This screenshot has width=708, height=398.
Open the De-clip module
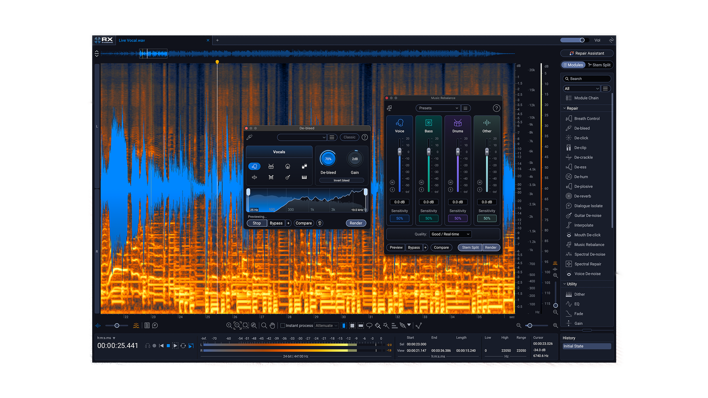(580, 147)
